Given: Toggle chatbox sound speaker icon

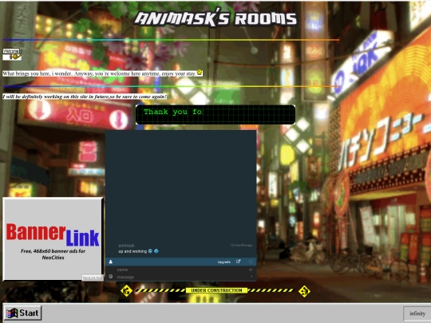Looking at the screenshot, I should click(x=251, y=270).
